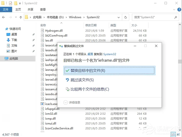Open 文档 in quick access
Screen dimensions: 182x137
tap(12, 45)
